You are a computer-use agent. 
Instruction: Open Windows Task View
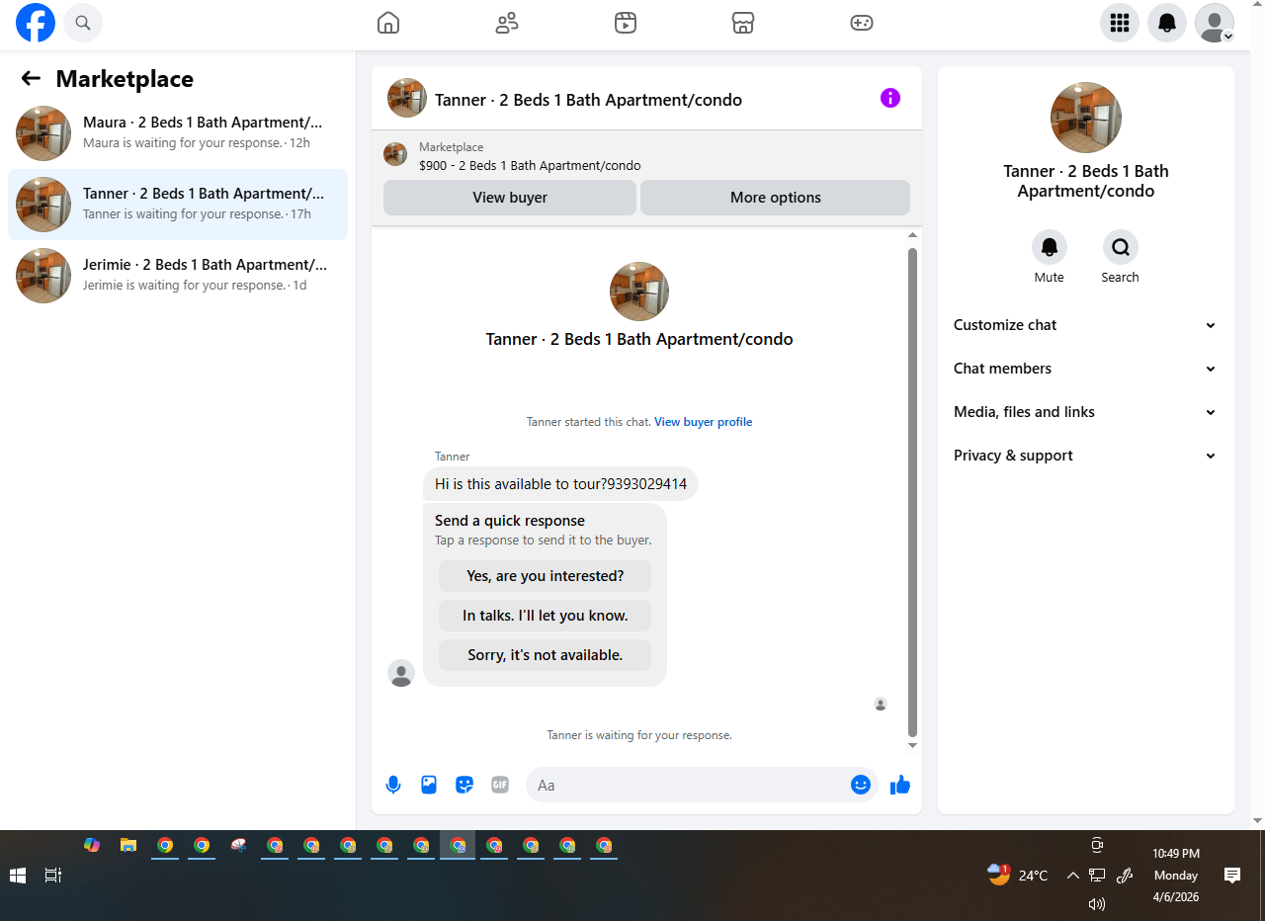pyautogui.click(x=53, y=876)
